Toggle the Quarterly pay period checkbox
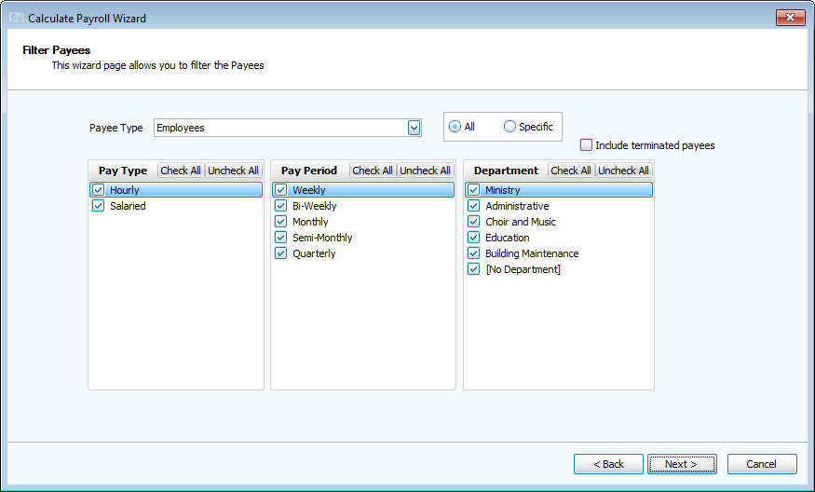Viewport: 815px width, 492px height. [280, 253]
